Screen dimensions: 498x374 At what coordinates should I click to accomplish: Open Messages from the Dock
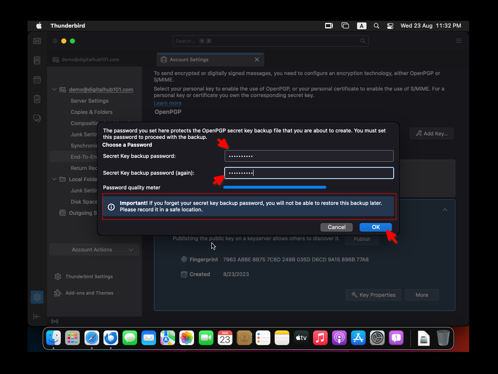[x=130, y=338]
